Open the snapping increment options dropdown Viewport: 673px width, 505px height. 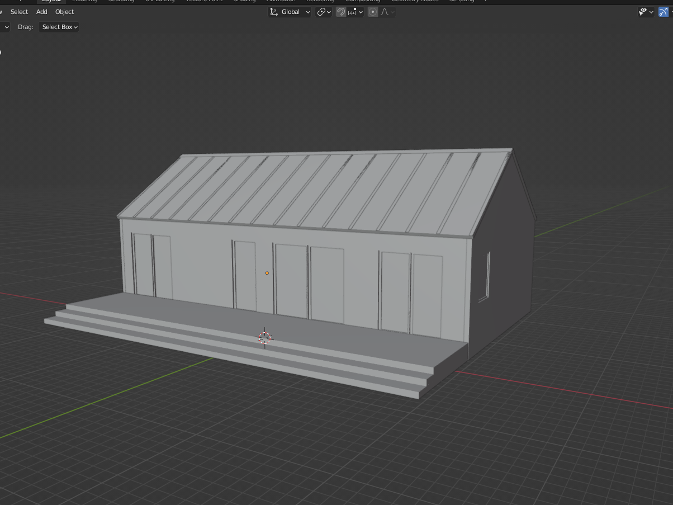356,12
